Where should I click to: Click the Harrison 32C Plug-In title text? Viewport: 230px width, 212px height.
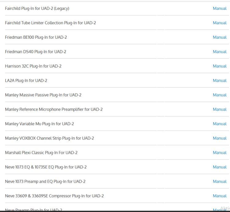click(33, 66)
